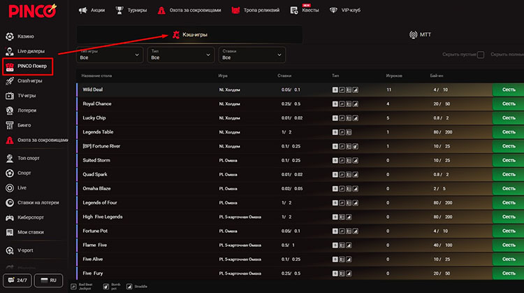The height and width of the screenshot is (293, 524).
Task: Sort by Игра column header
Action: (x=223, y=76)
